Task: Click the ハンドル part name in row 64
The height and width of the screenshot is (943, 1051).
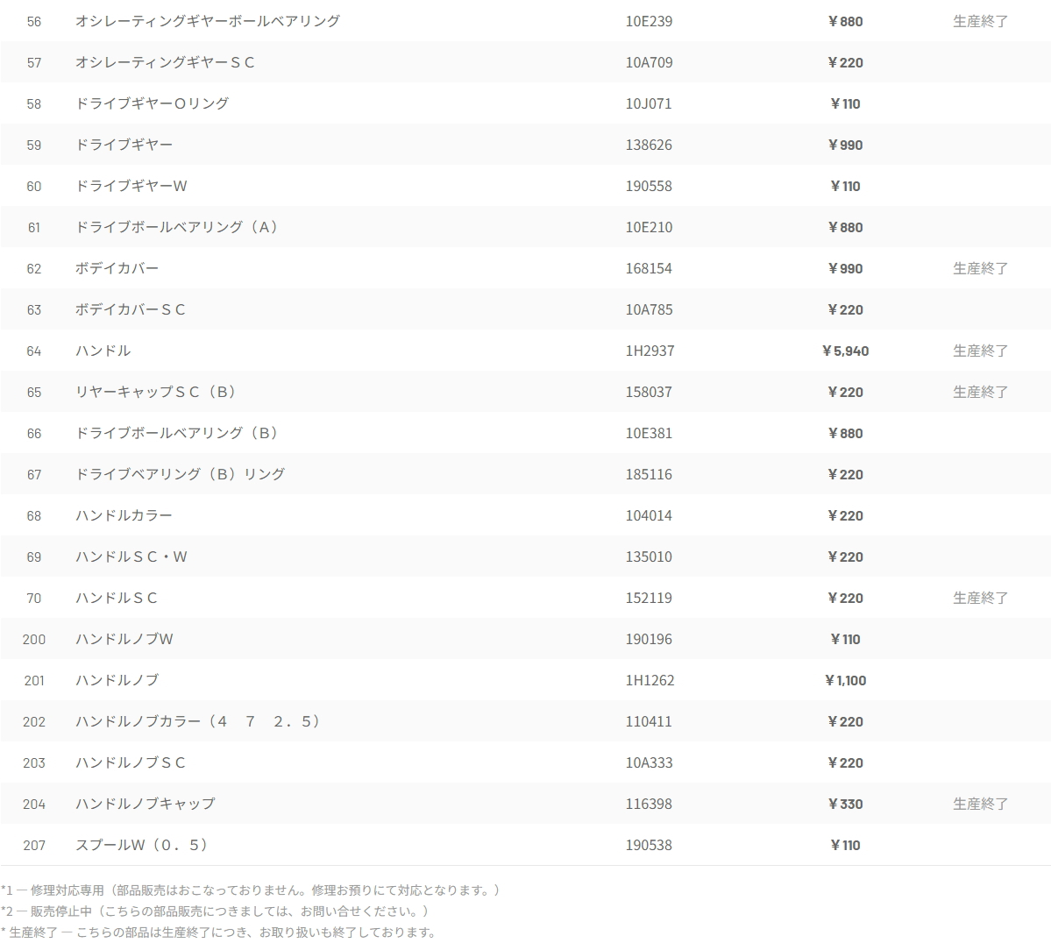Action: [103, 351]
